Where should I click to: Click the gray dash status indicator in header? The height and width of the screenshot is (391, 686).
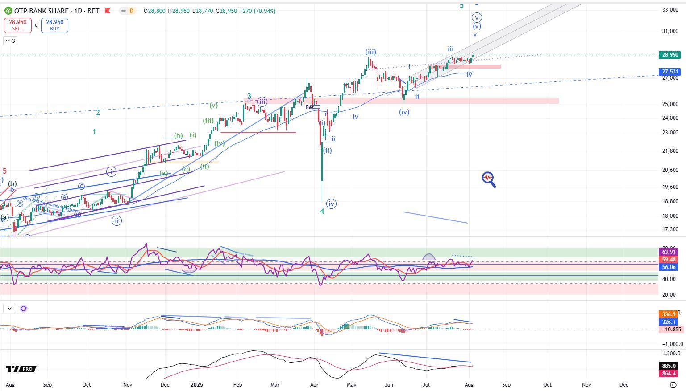123,11
